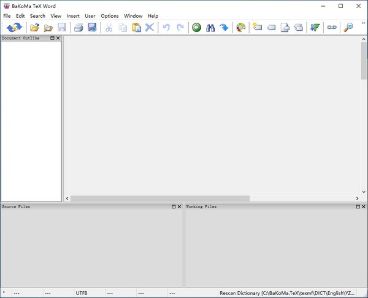Viewport: 368px width, 298px height.
Task: Click the save-all blue disk icon
Action: [x=92, y=27]
